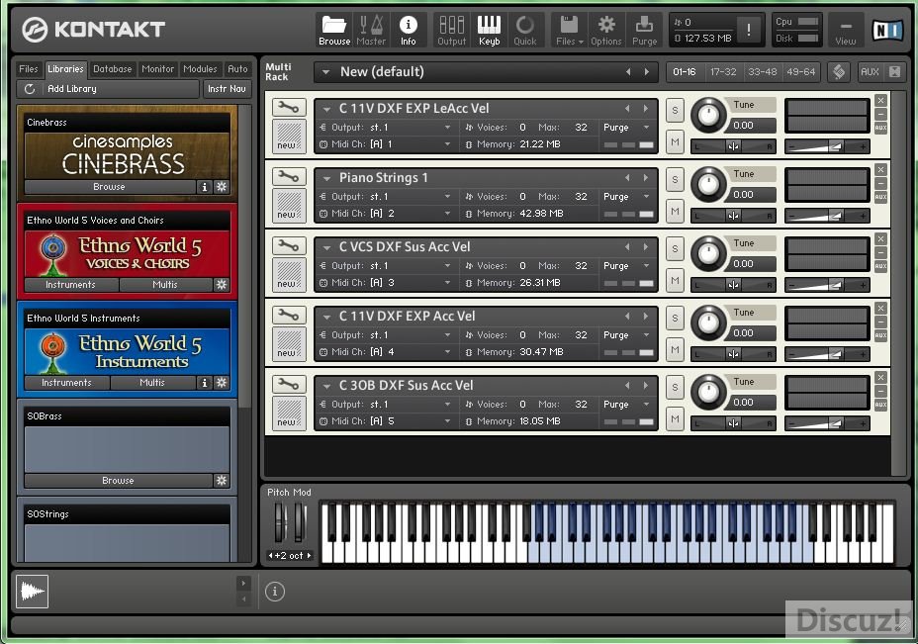918x644 pixels.
Task: Show Ethno World 5 Instruments info icon
Action: click(x=205, y=382)
